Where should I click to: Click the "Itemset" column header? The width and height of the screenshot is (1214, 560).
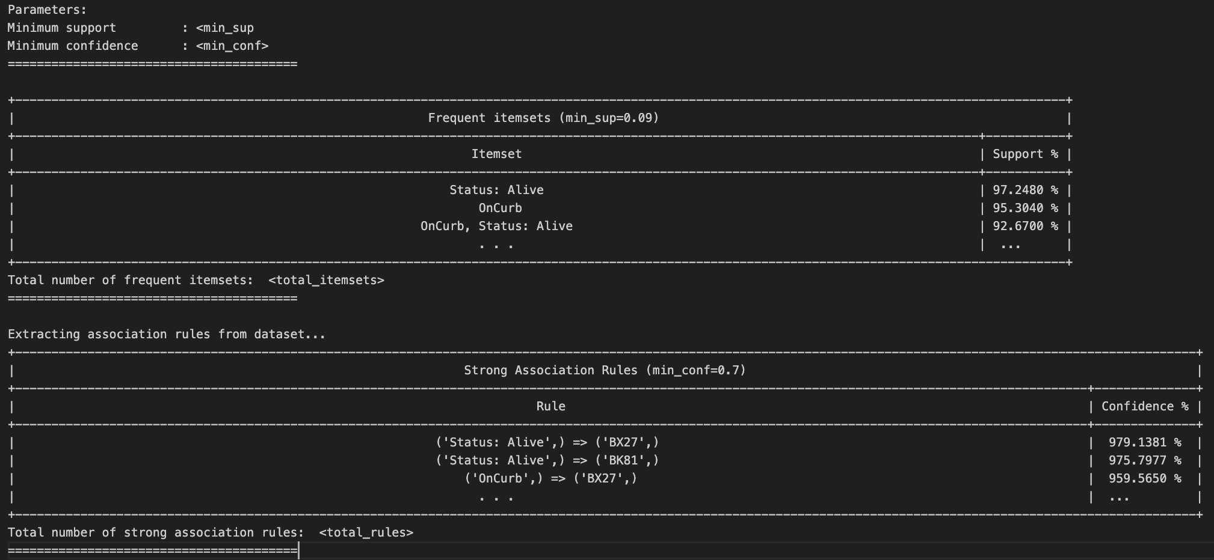point(496,154)
